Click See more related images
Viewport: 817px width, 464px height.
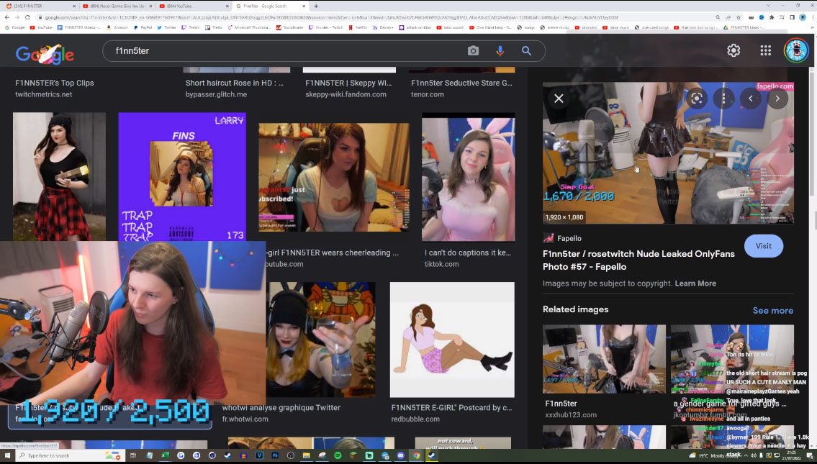pos(772,310)
